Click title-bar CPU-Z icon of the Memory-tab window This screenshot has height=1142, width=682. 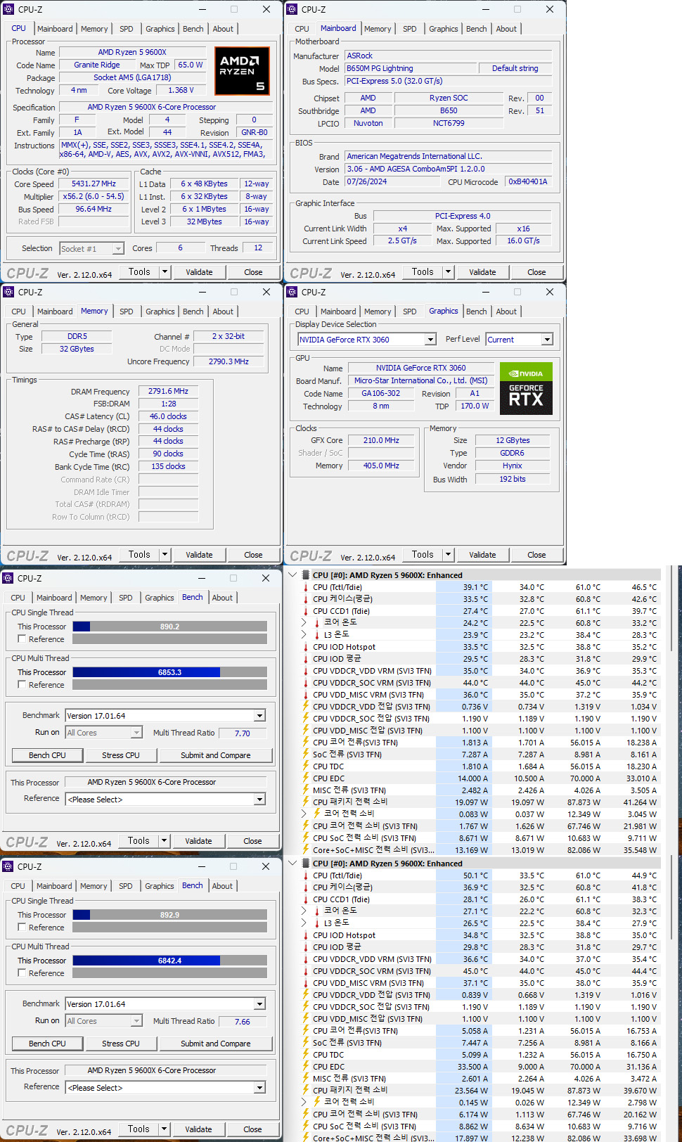8,292
